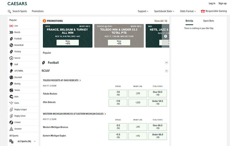Open the Sportsbook State dropdown
Viewport: 230px width, 146px height.
click(164, 11)
